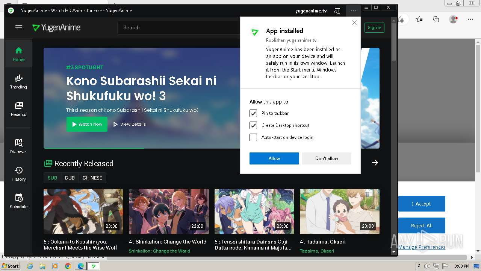
Task: Select YugenAnime app on the taskbar
Action: click(x=94, y=266)
